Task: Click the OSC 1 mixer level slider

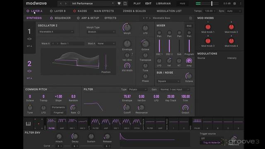Action: coord(159,46)
